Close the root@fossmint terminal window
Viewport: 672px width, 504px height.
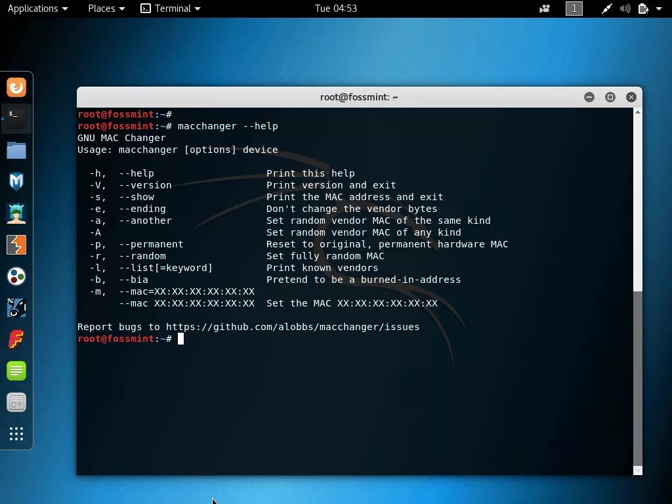[631, 97]
